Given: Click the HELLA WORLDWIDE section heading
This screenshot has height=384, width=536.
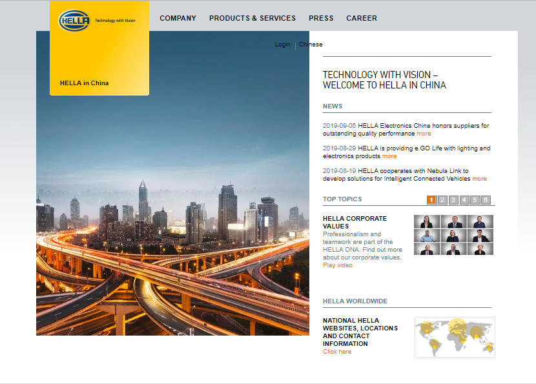Looking at the screenshot, I should (355, 301).
